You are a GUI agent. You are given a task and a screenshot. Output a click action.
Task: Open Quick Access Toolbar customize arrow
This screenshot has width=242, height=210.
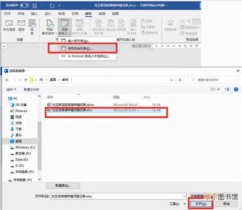click(59, 6)
